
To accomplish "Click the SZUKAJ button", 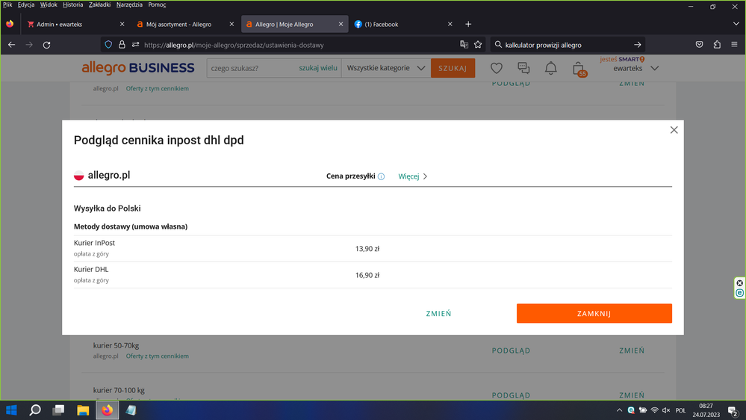I will (x=453, y=68).
